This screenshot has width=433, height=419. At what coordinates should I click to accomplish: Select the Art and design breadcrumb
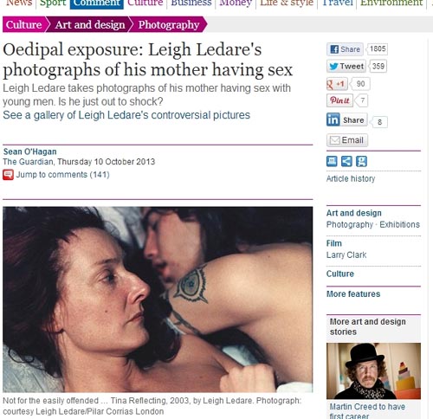coord(90,25)
